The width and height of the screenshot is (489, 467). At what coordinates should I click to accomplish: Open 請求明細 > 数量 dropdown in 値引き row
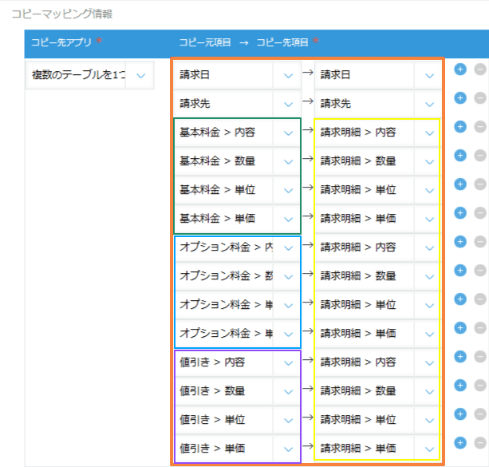[378, 391]
